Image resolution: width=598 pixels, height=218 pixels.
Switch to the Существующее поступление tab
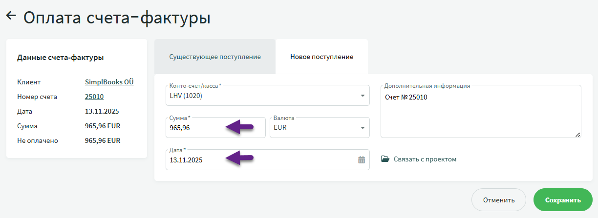215,57
